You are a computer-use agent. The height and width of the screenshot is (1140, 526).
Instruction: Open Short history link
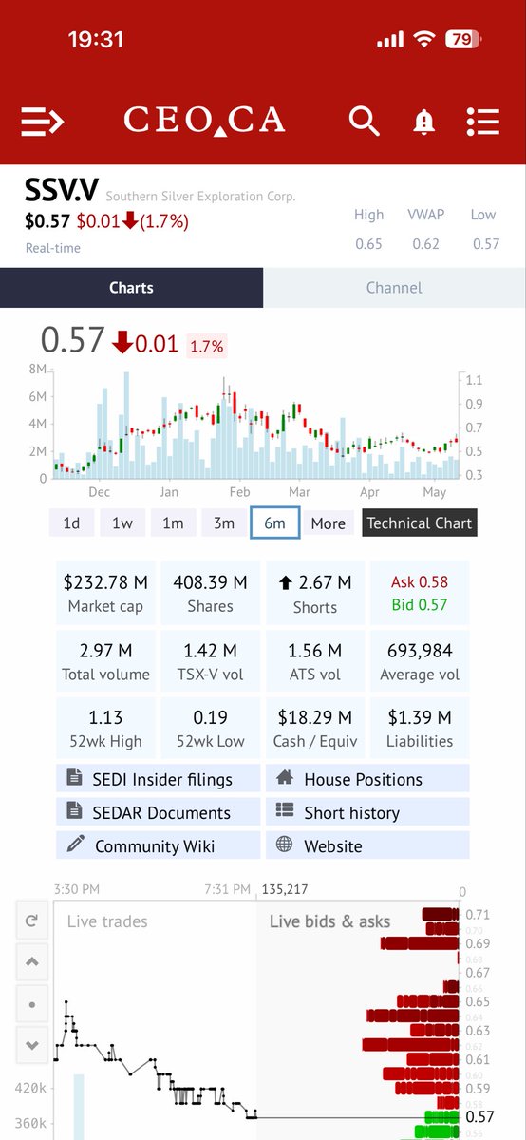click(x=367, y=812)
